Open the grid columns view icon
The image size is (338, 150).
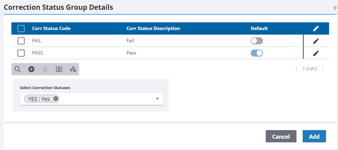pos(59,69)
